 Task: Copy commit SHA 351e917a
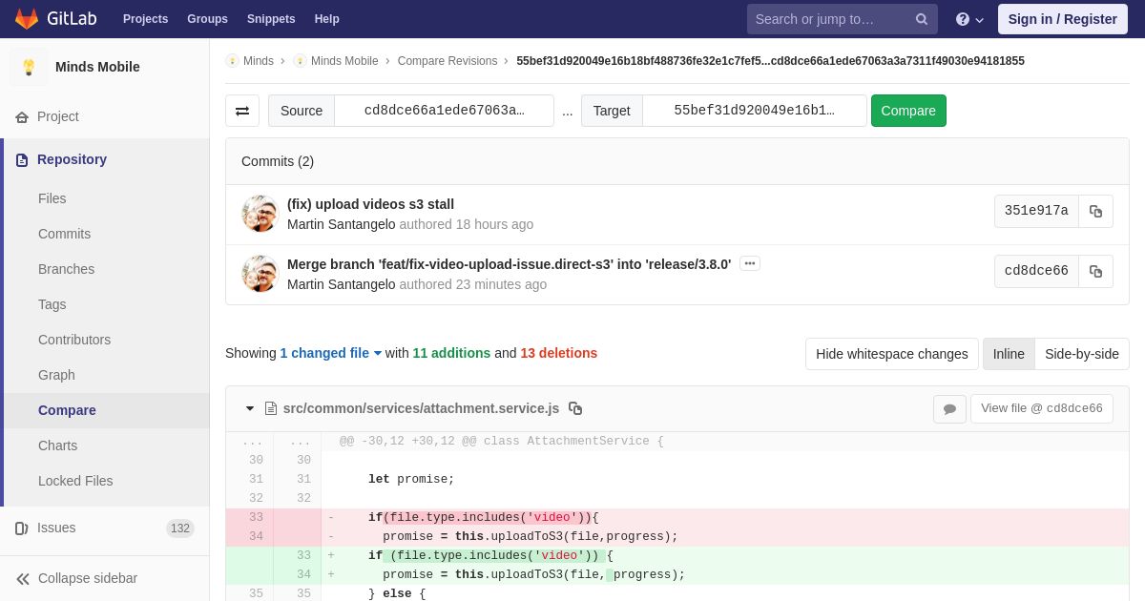pyautogui.click(x=1095, y=212)
